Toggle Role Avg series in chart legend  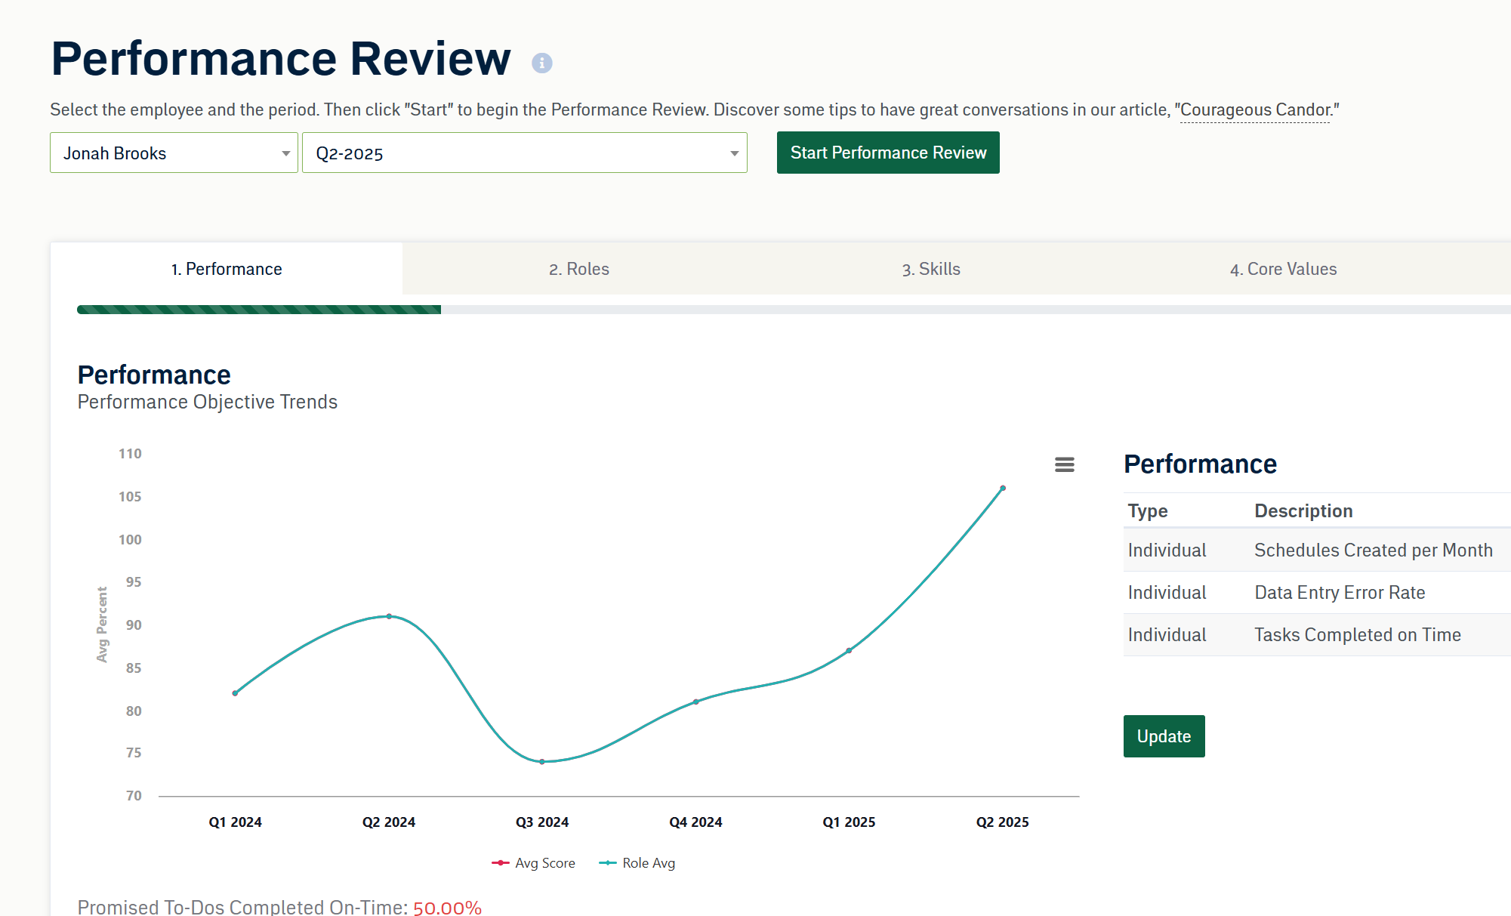tap(637, 863)
